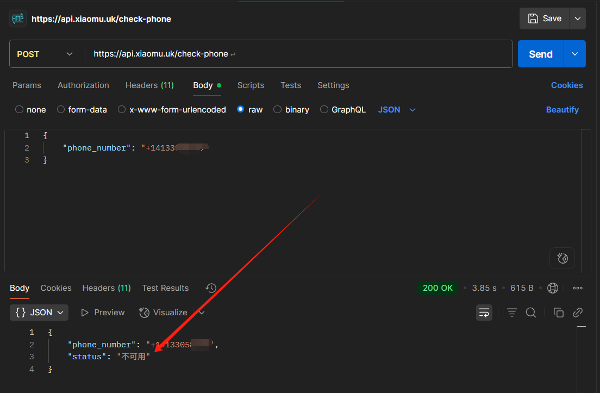Click the globe network info icon
Viewport: 600px width, 393px height.
coord(553,288)
